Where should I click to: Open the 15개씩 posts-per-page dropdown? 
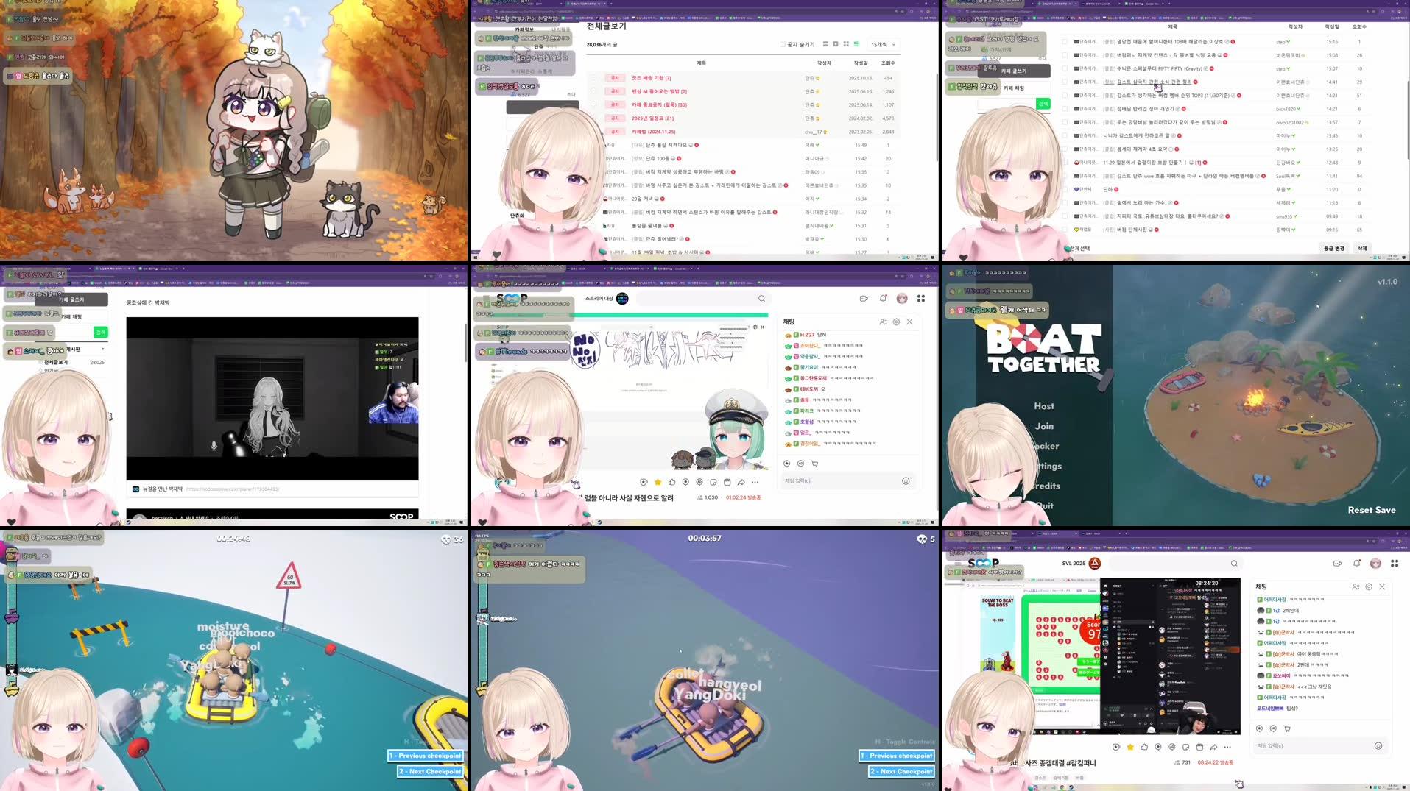tap(880, 44)
